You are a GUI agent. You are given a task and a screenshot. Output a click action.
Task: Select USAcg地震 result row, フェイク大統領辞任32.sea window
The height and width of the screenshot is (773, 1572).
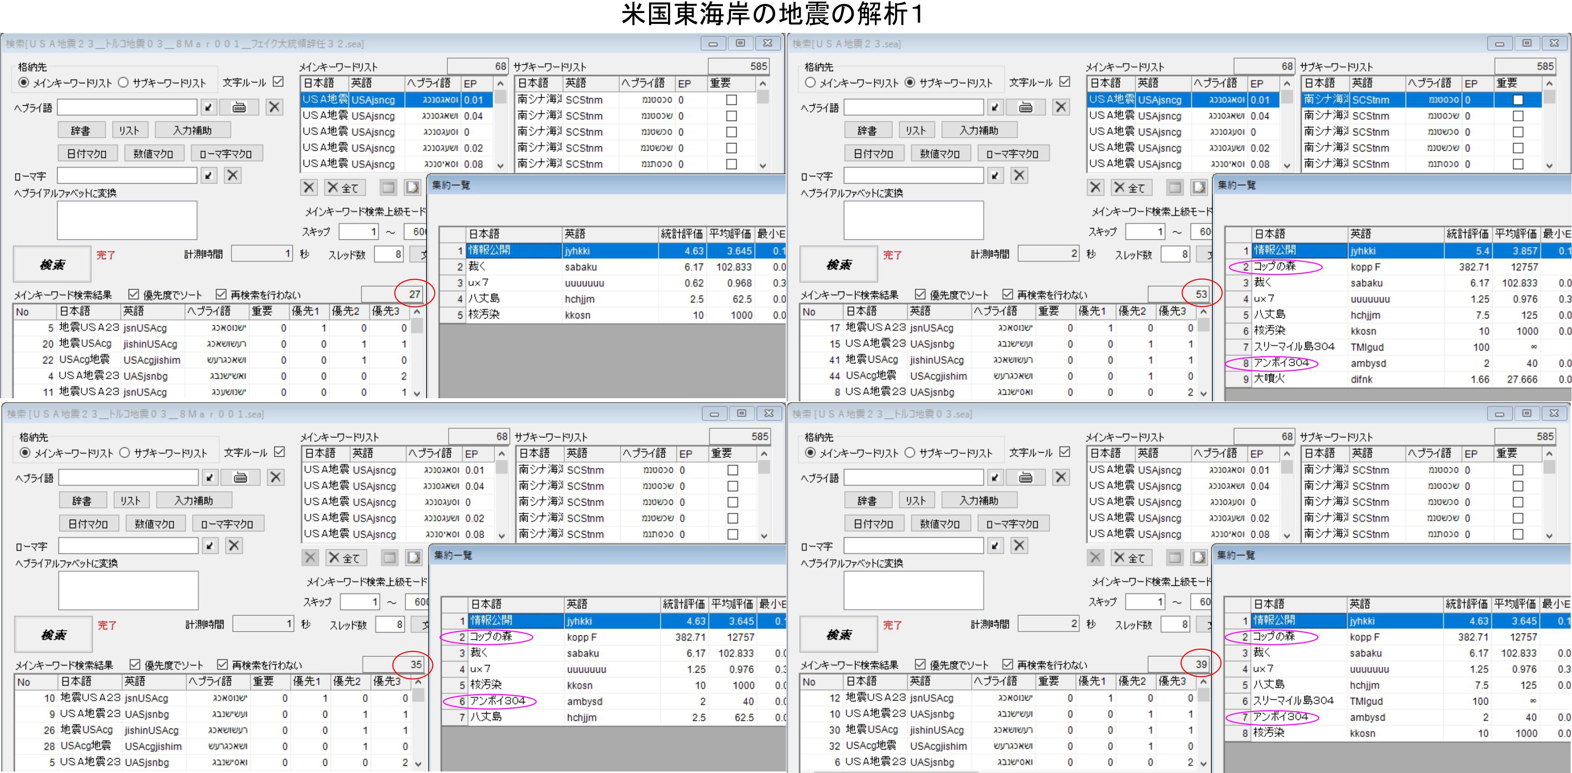(x=212, y=360)
